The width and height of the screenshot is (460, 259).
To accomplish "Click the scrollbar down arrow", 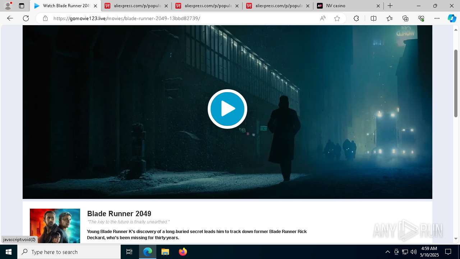I will pyautogui.click(x=456, y=238).
